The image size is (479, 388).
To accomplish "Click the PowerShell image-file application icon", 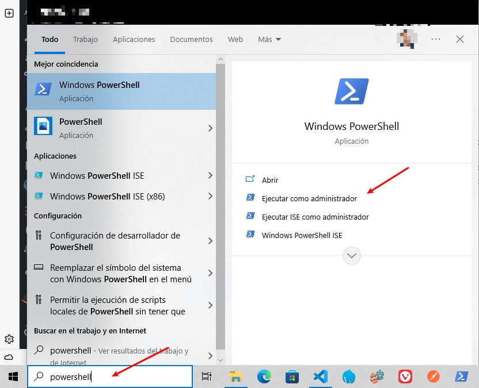I will 43,126.
